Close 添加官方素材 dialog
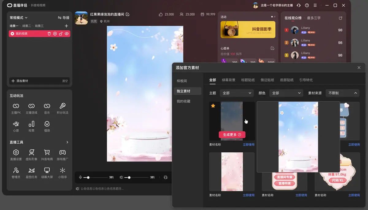 pos(359,67)
